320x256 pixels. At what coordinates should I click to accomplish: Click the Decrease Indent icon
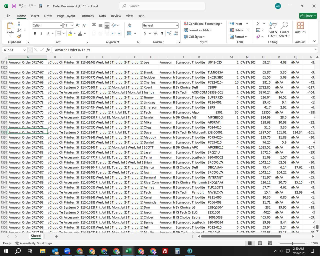pyautogui.click(x=113, y=33)
